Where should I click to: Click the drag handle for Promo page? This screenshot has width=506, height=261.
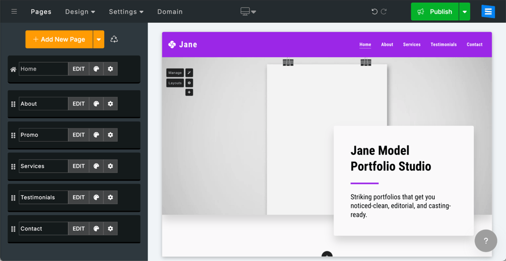(x=13, y=135)
